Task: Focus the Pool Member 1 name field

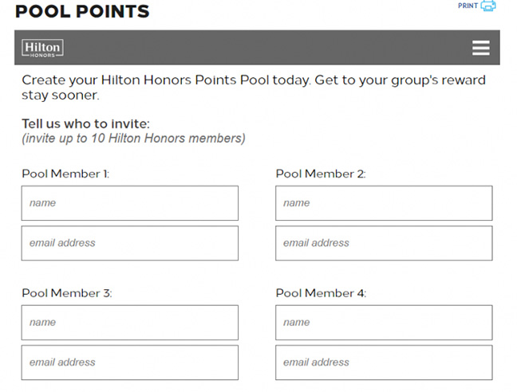Action: (129, 203)
